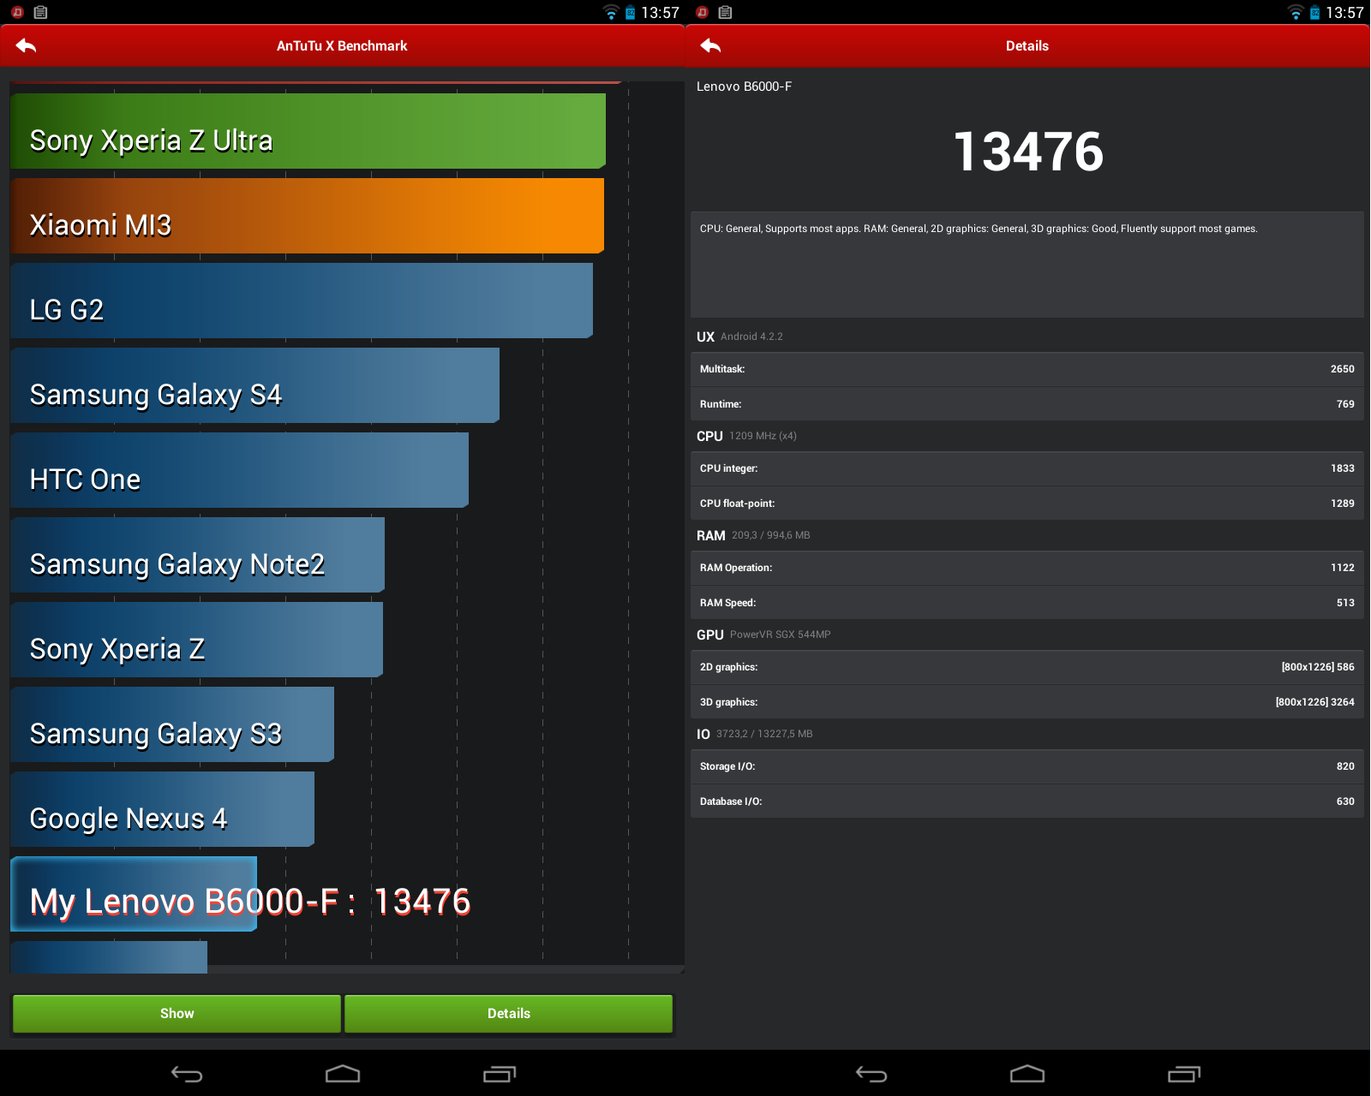1371x1096 pixels.
Task: Open recent apps on left screen
Action: pyautogui.click(x=500, y=1074)
